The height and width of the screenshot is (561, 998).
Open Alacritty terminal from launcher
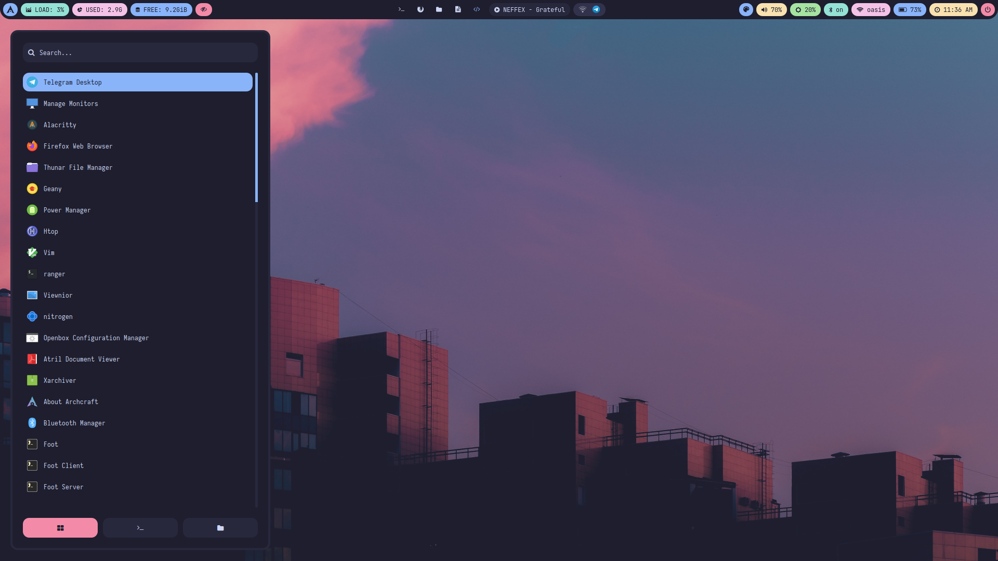(60, 125)
